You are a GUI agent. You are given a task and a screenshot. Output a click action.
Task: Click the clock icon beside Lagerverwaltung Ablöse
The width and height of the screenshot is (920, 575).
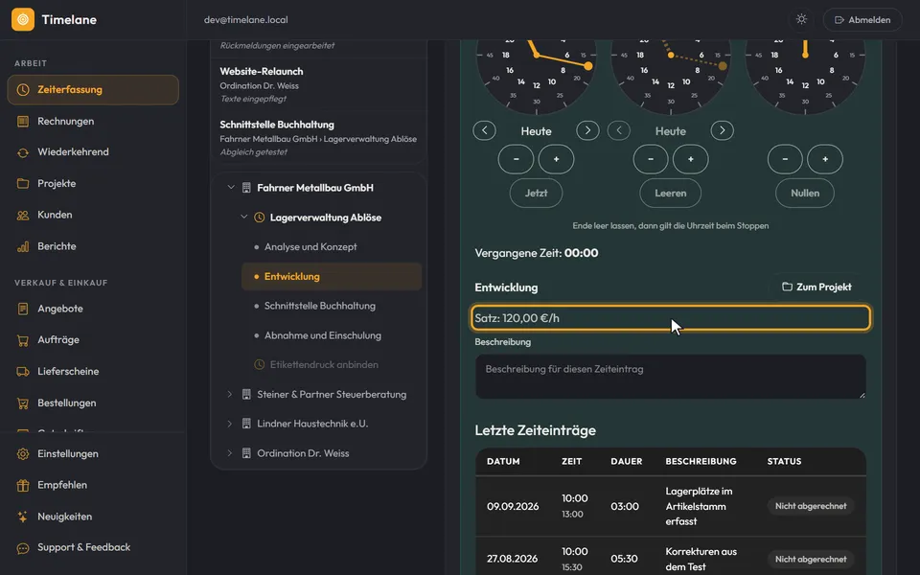click(x=259, y=218)
